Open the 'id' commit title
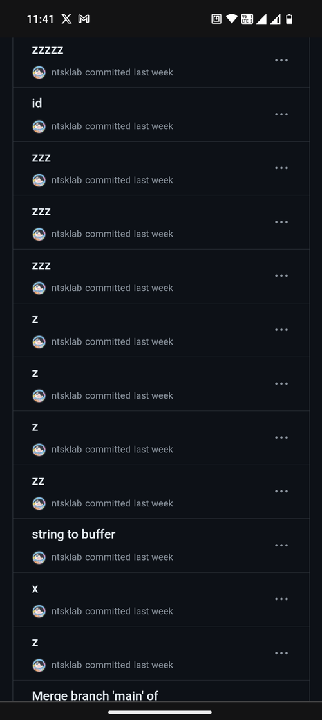 point(37,103)
